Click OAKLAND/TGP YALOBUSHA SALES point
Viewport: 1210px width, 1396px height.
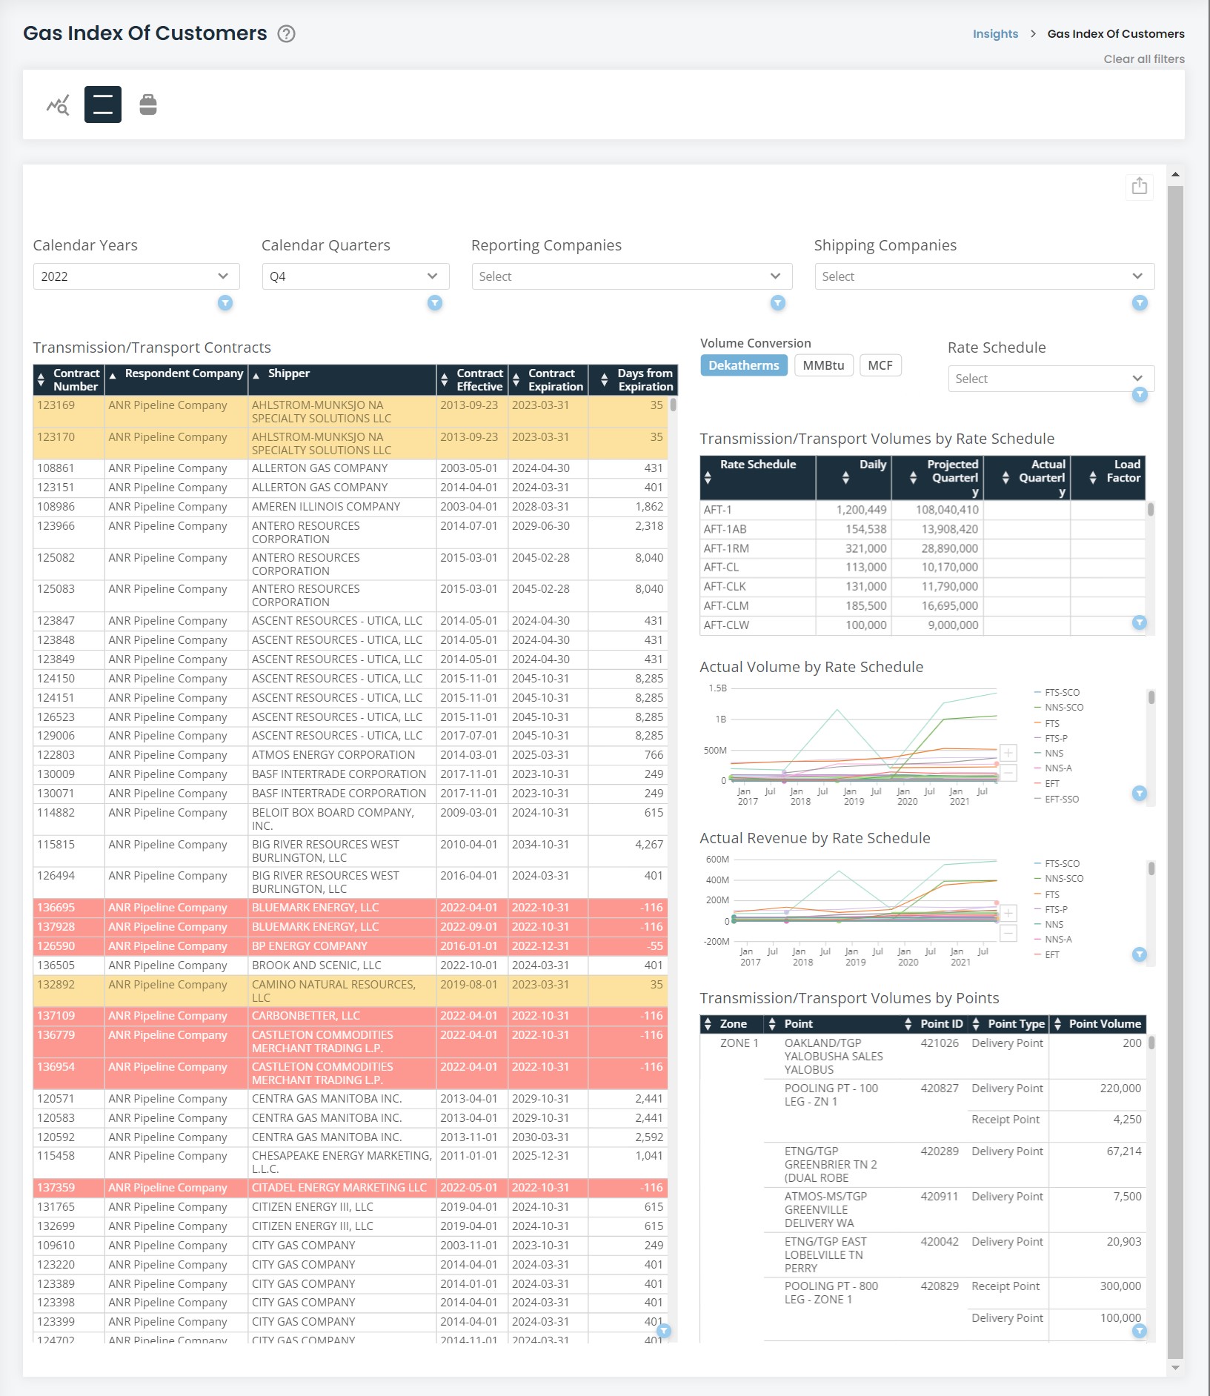(x=834, y=1056)
